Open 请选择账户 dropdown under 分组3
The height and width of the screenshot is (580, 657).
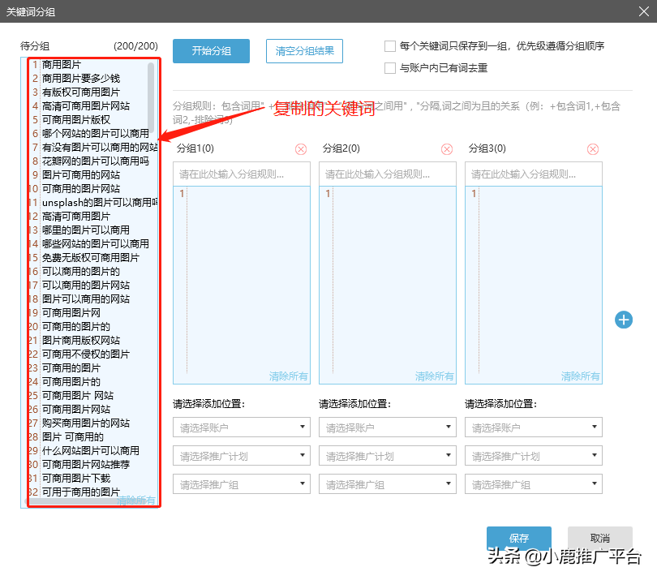click(x=534, y=427)
